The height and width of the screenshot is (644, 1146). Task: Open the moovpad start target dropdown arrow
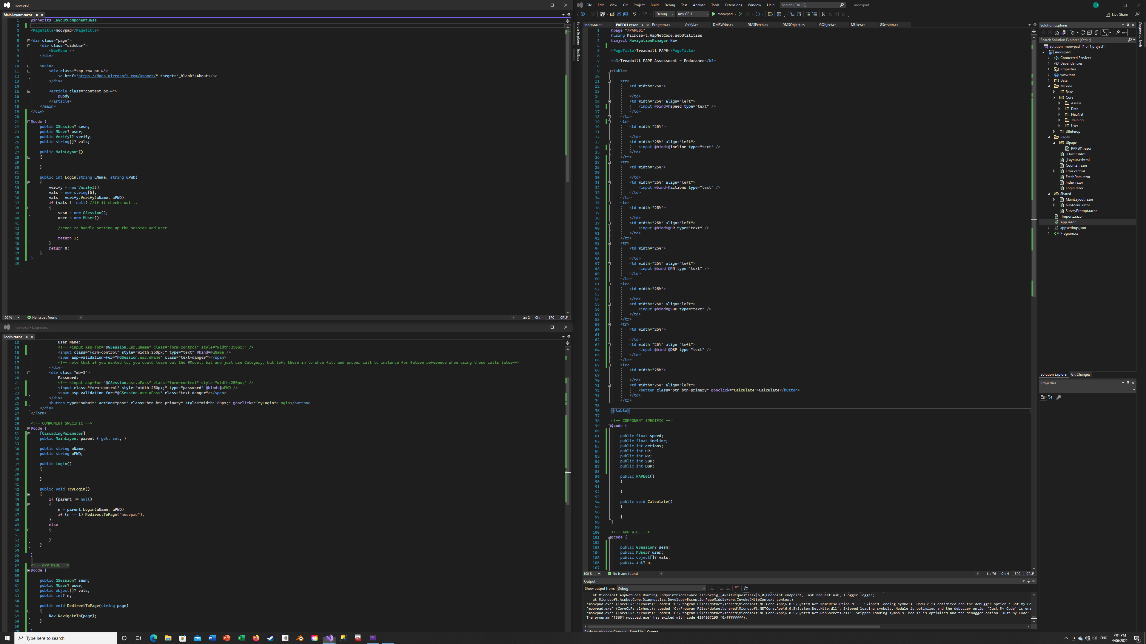click(x=735, y=14)
